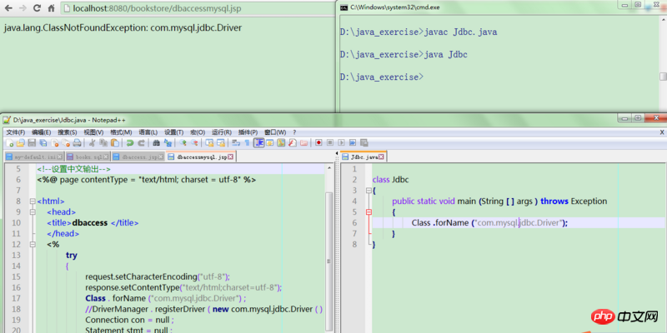This screenshot has height=333, width=667.
Task: Reload page with browser refresh icon
Action: pyautogui.click(x=36, y=7)
